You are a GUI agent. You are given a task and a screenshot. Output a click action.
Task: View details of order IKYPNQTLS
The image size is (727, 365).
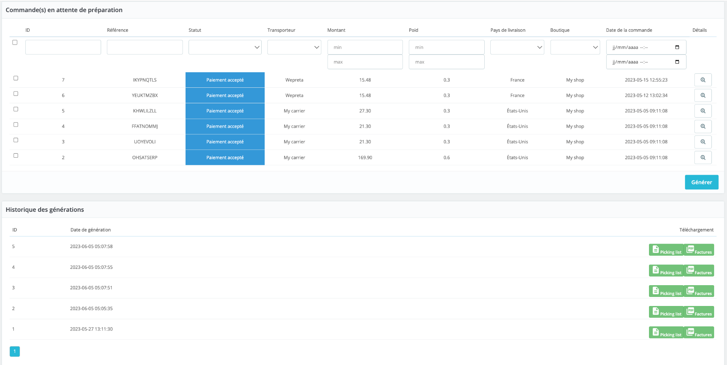click(x=703, y=80)
